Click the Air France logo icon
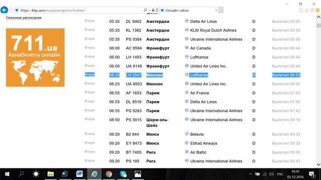Image resolution: width=321 pixels, height=180 pixels. pos(186,92)
